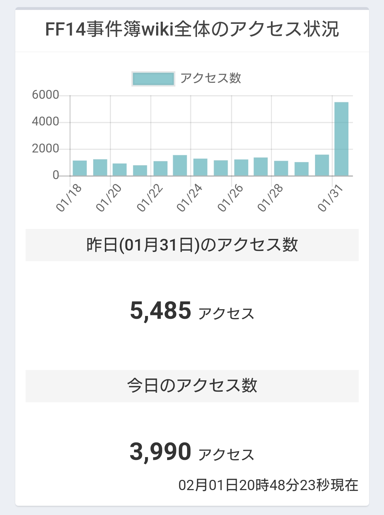Screen dimensions: 384x515
Task: Click the 01/31 x-axis date label
Action: 331,198
